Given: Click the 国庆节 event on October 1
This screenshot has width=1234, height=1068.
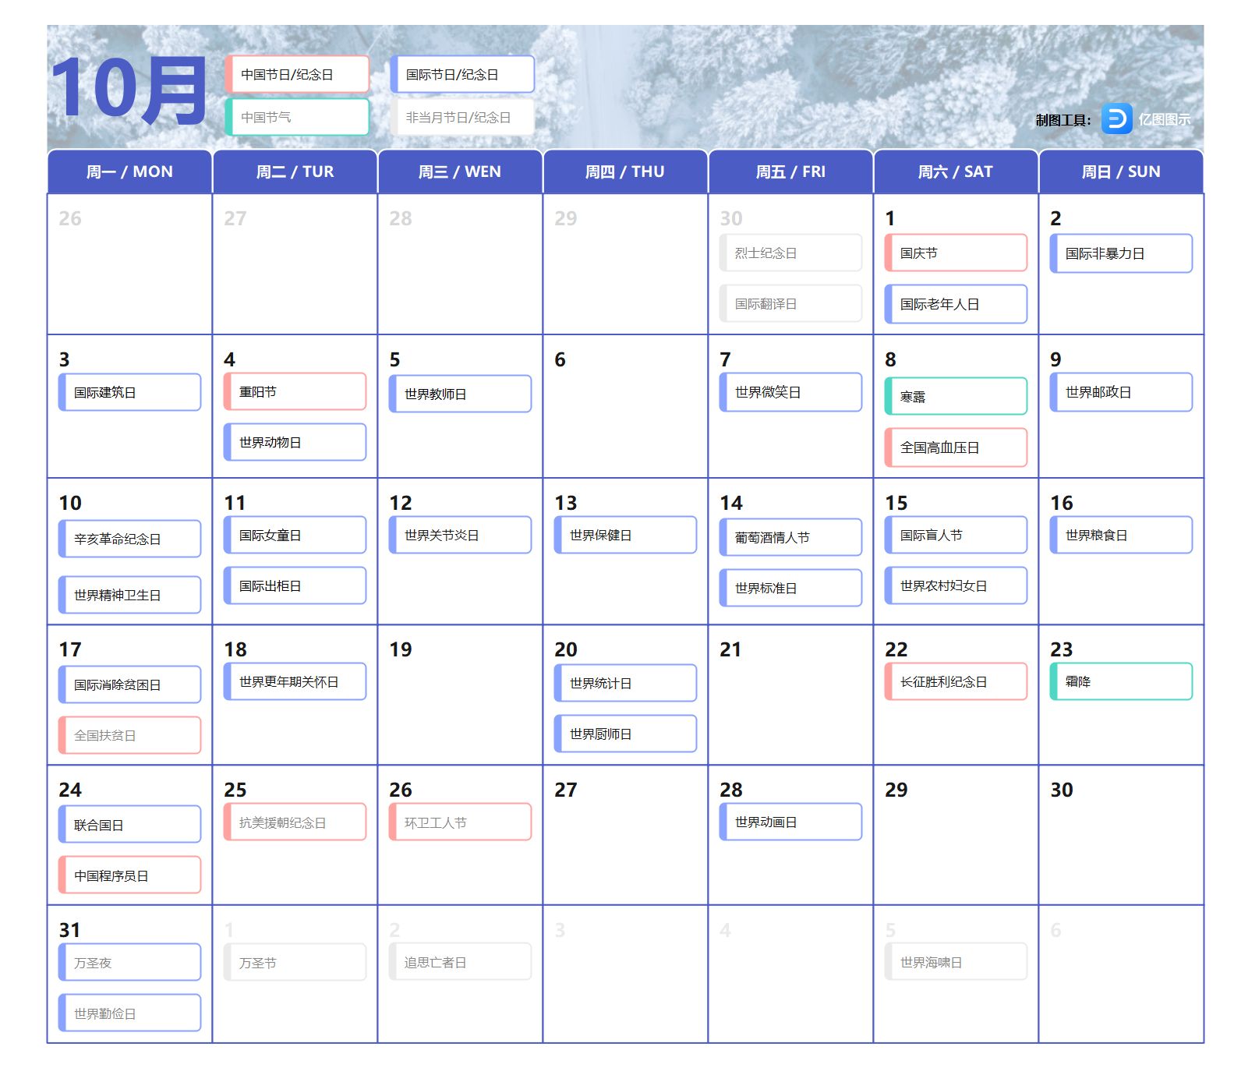Looking at the screenshot, I should pos(956,253).
